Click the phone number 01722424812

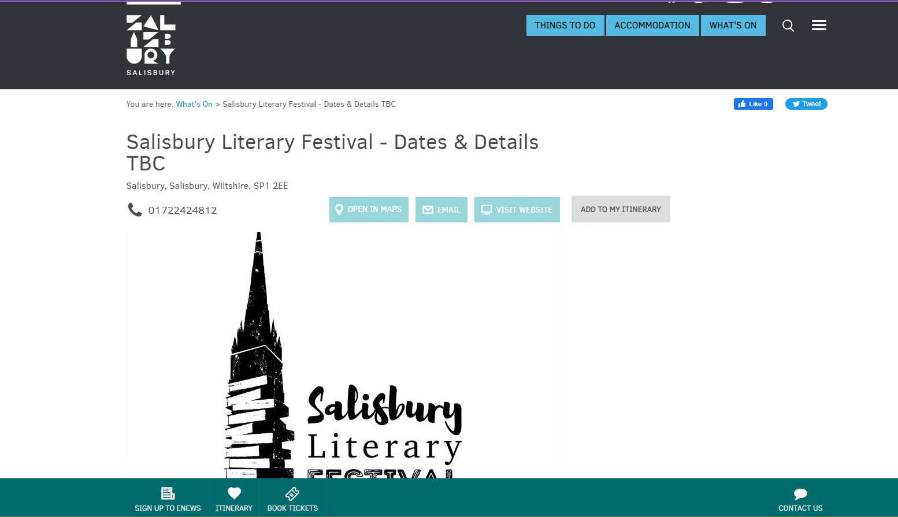click(183, 210)
